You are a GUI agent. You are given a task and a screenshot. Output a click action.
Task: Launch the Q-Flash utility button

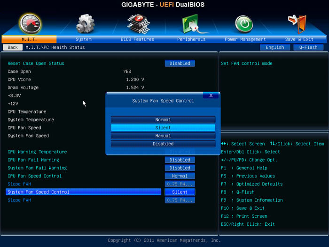coord(308,47)
